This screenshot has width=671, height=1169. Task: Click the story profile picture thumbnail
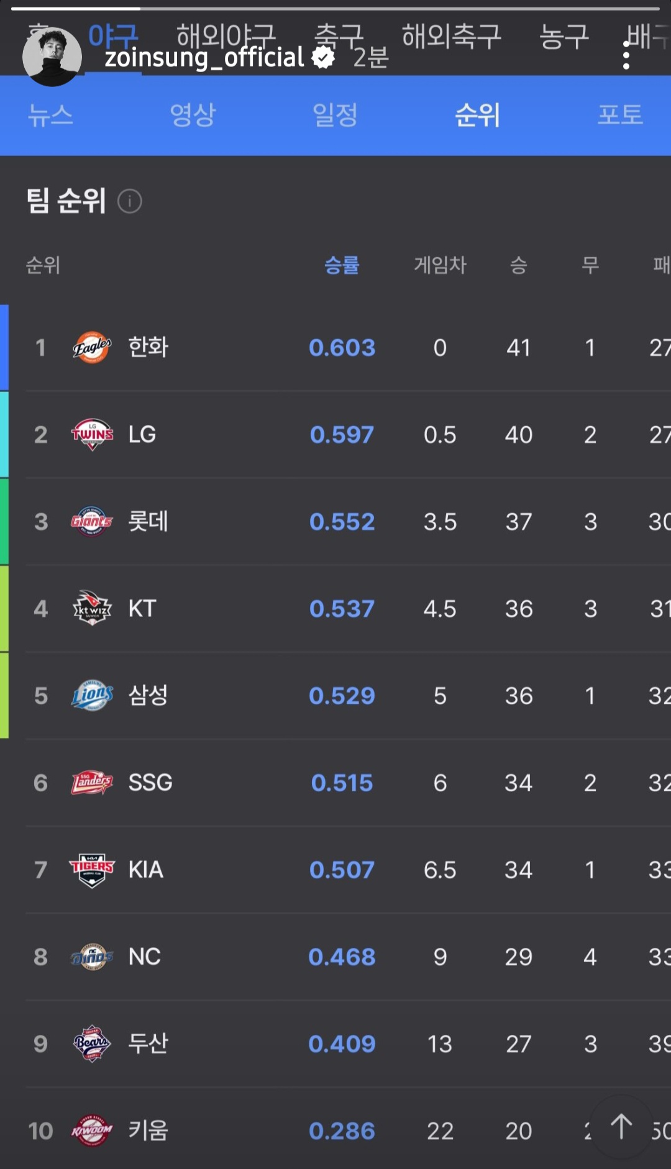pyautogui.click(x=52, y=57)
